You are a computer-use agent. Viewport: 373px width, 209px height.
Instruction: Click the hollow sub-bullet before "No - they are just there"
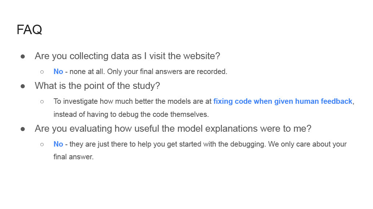click(42, 144)
